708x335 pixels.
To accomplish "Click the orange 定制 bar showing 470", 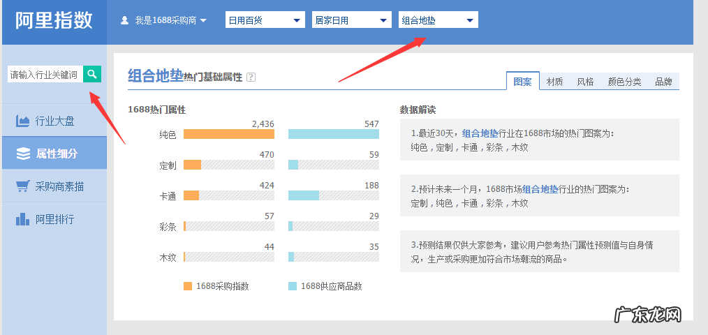I will (x=192, y=165).
